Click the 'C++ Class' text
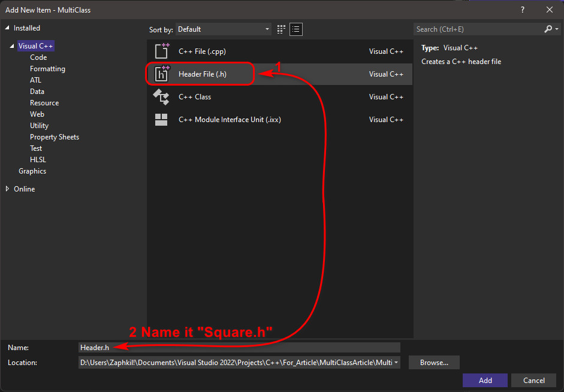The height and width of the screenshot is (392, 564). click(x=195, y=96)
